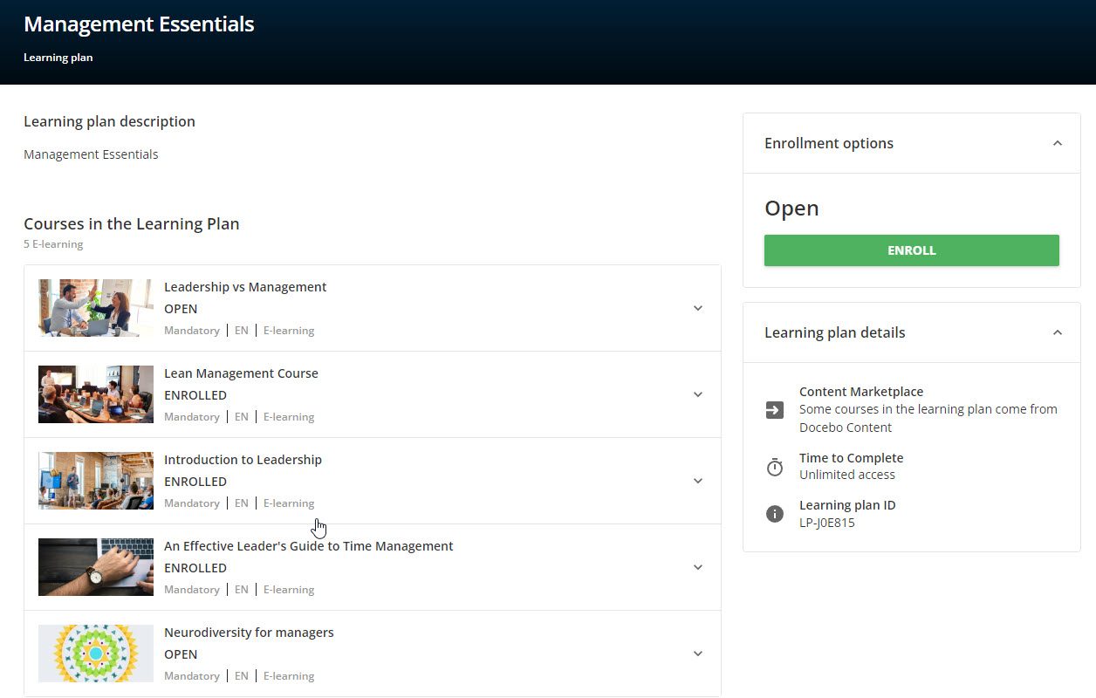Expand the Introduction to Leadership course row

click(697, 481)
